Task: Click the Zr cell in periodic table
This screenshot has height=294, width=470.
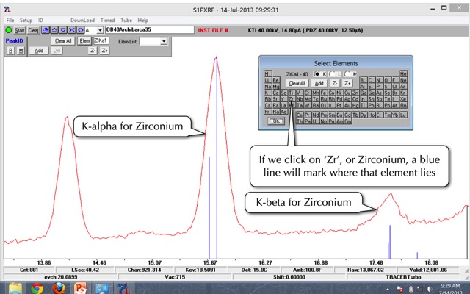Action: (292, 98)
